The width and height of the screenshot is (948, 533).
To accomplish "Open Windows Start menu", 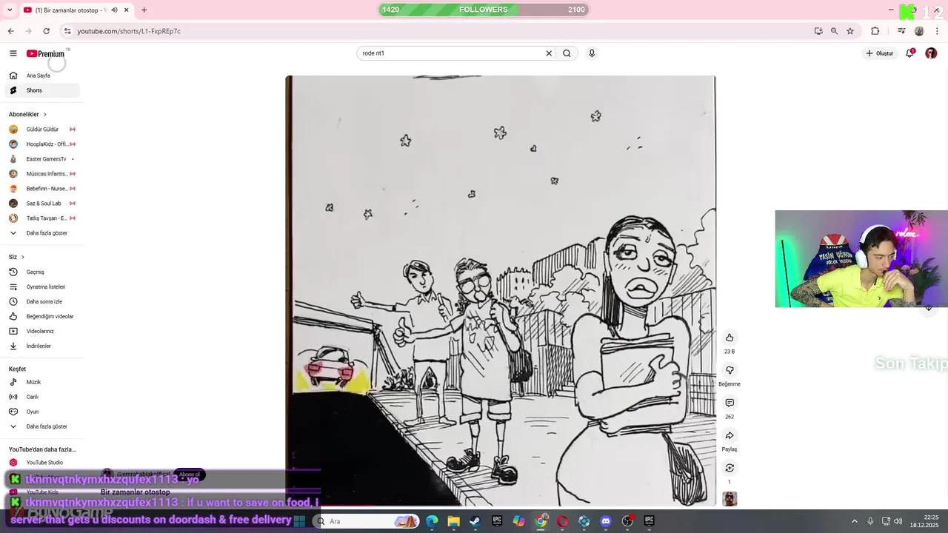I will [299, 521].
